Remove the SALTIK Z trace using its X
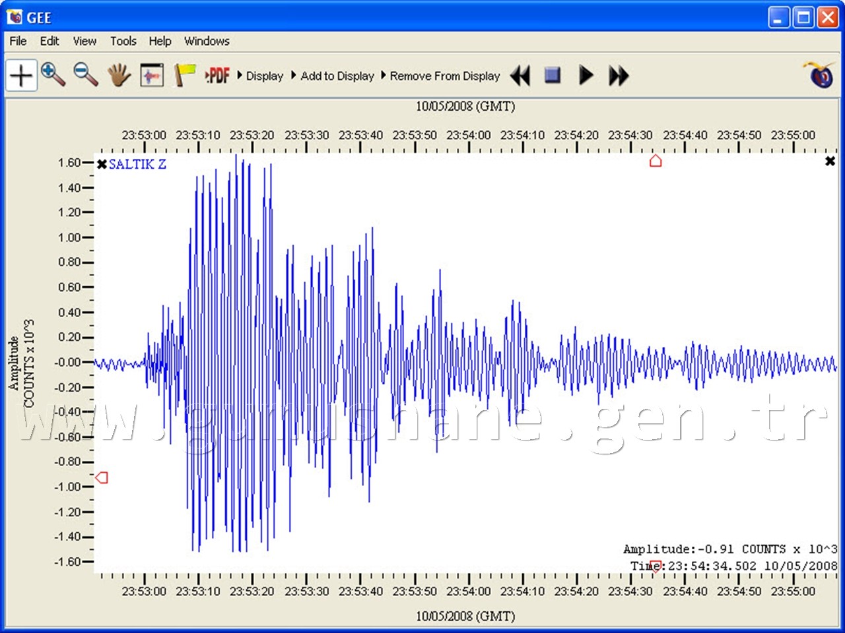The image size is (845, 633). click(x=102, y=164)
